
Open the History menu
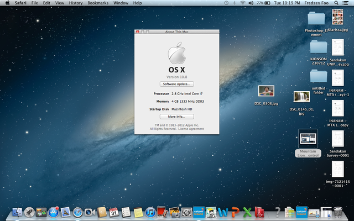pyautogui.click(x=76, y=3)
